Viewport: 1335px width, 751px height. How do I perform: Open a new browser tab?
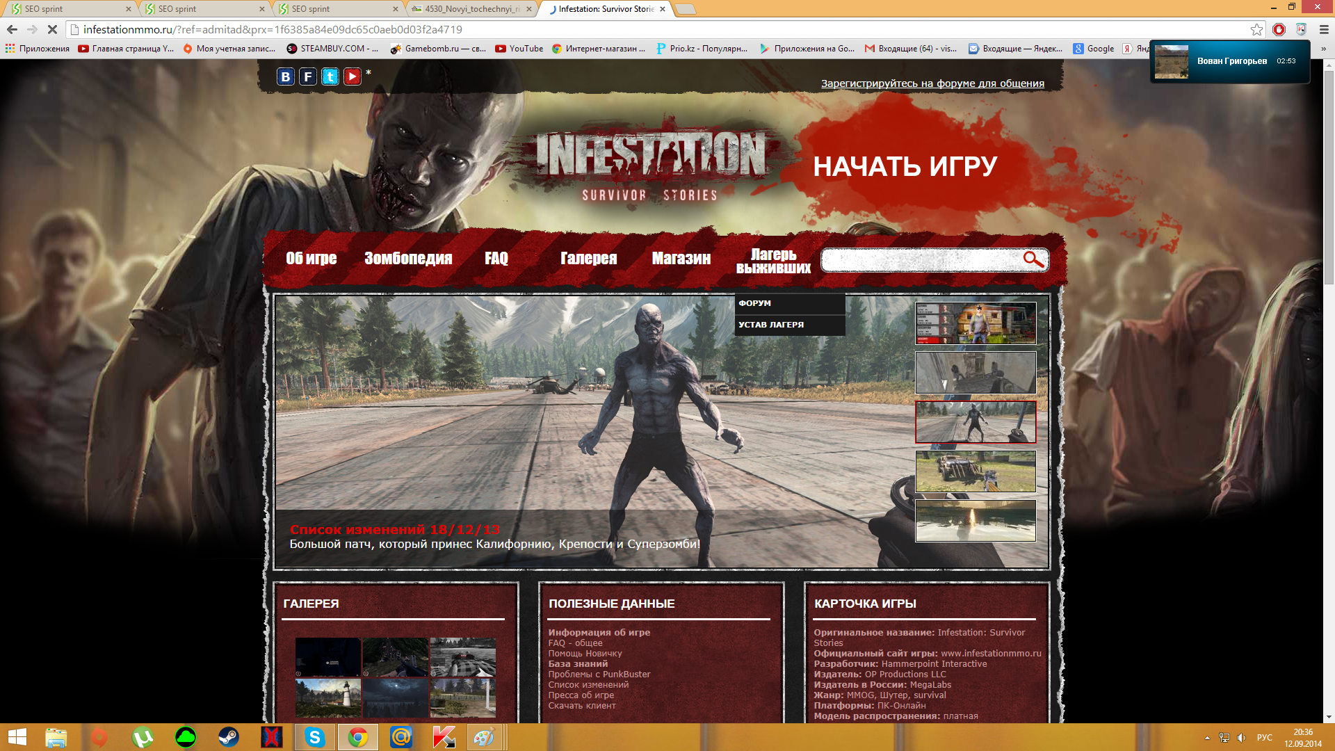pyautogui.click(x=686, y=9)
